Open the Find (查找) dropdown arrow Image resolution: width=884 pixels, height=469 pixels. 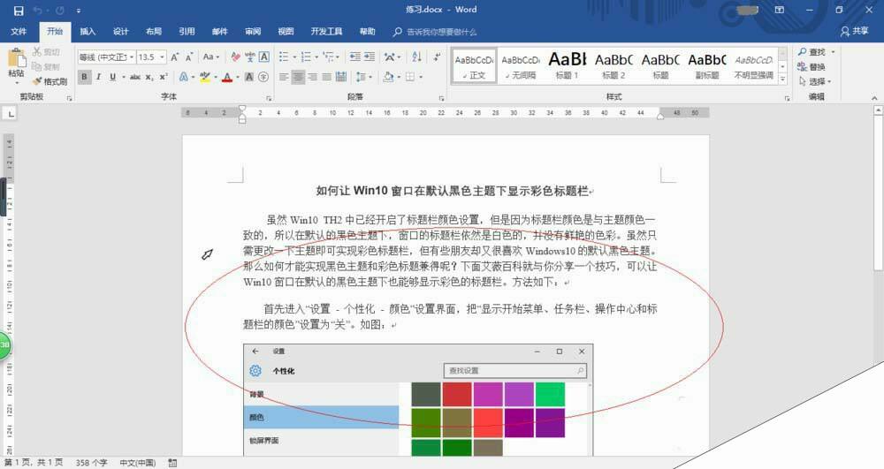tap(834, 52)
